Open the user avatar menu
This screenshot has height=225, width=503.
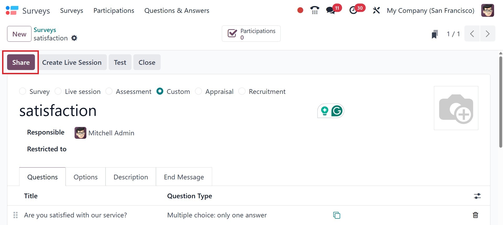tap(488, 10)
